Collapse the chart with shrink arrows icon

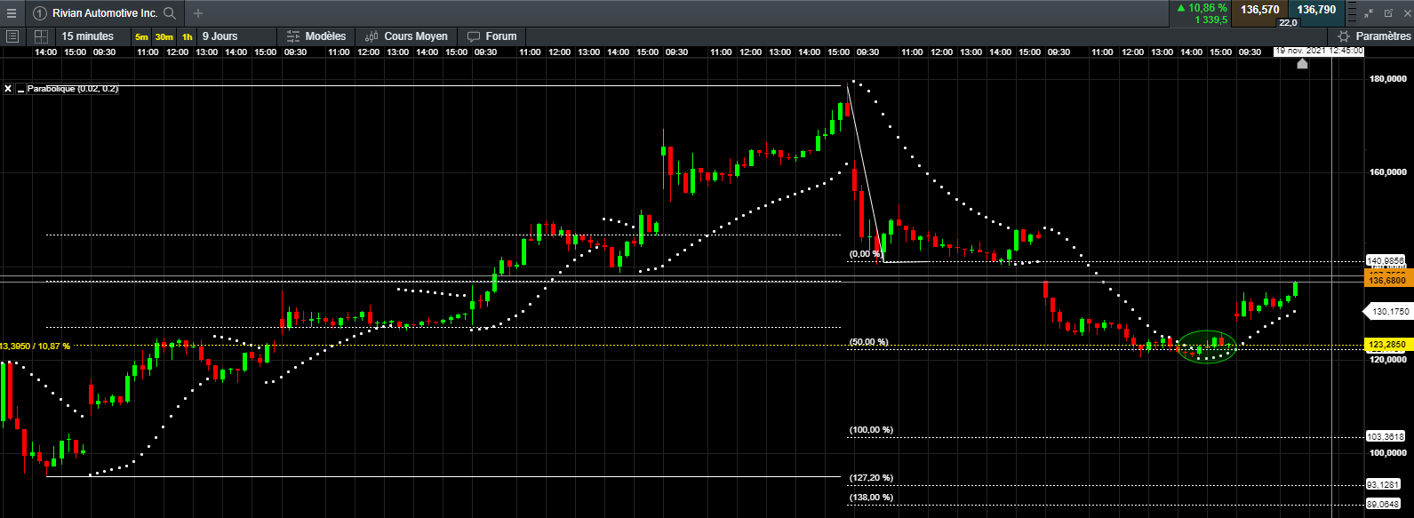[x=1369, y=13]
